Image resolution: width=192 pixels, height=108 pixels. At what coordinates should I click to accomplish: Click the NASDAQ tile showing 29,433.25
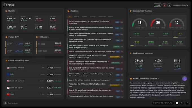27,18
